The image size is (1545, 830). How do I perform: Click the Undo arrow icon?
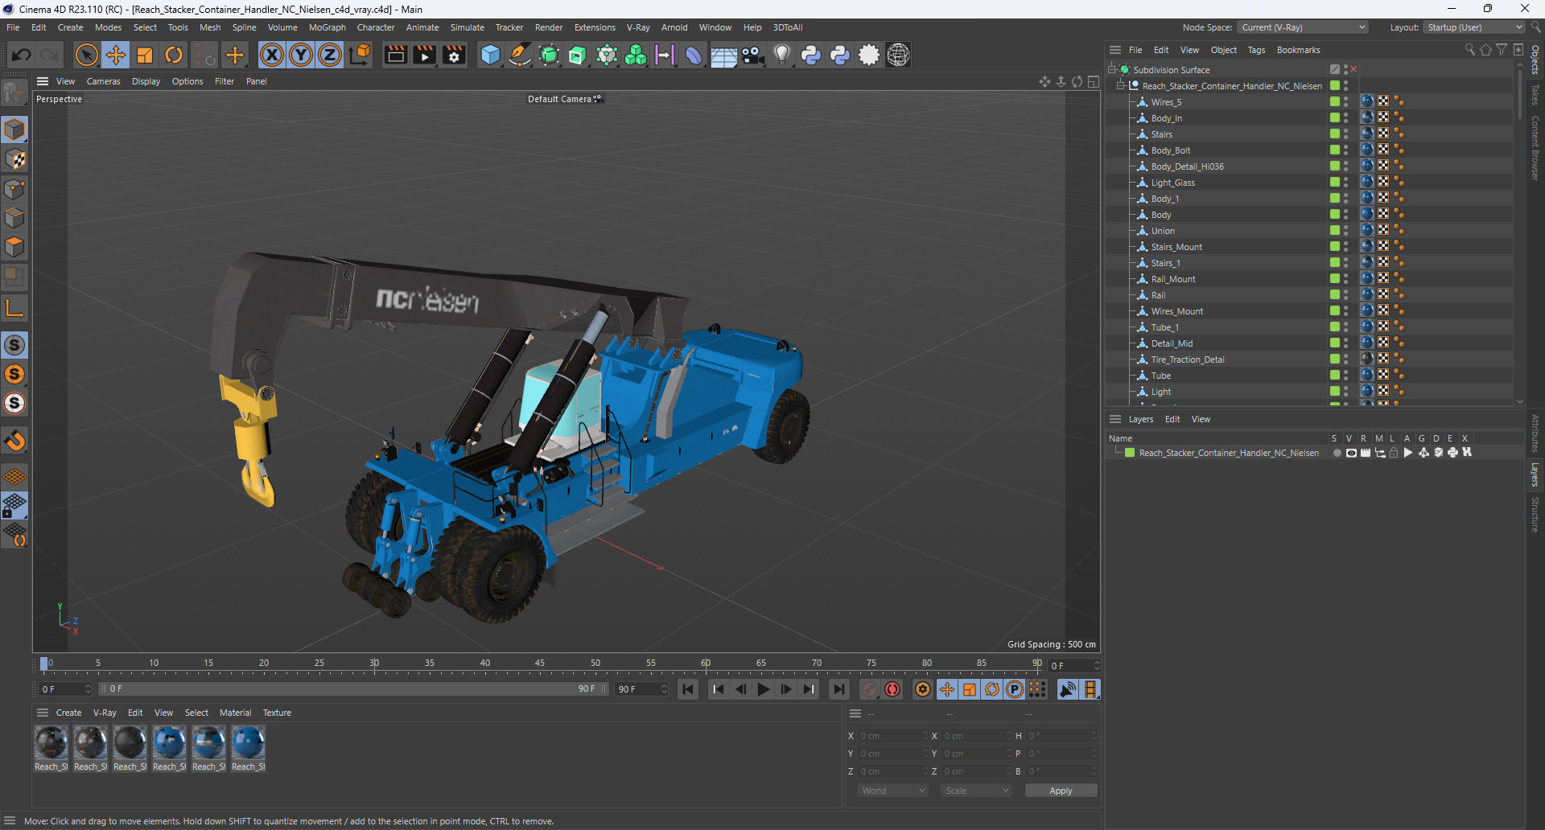pos(22,55)
